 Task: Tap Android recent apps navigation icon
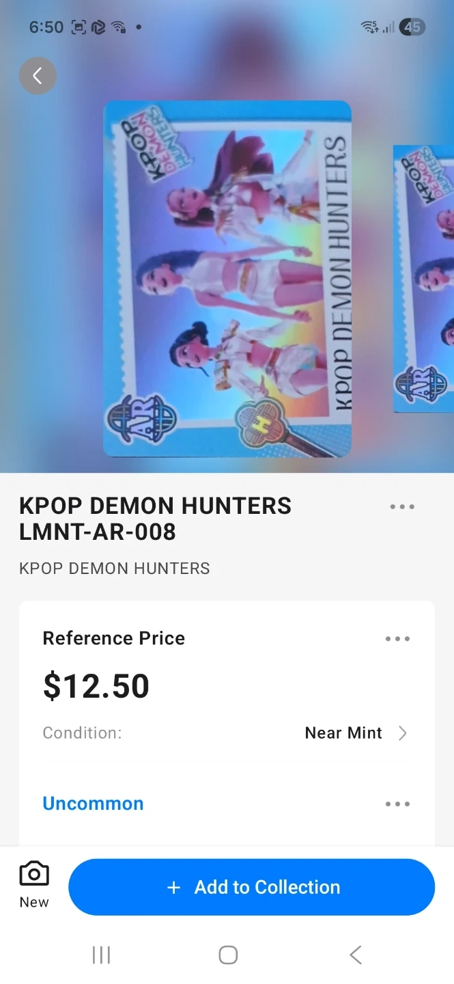click(101, 955)
